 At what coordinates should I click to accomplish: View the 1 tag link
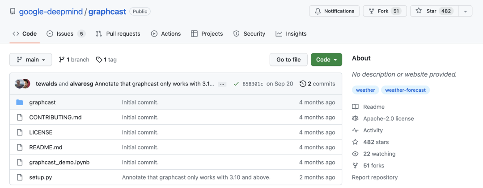(106, 60)
